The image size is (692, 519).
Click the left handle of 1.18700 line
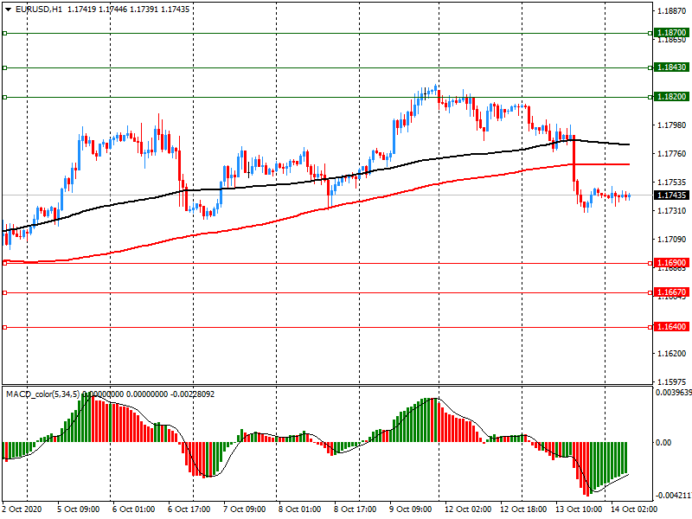coord(5,33)
